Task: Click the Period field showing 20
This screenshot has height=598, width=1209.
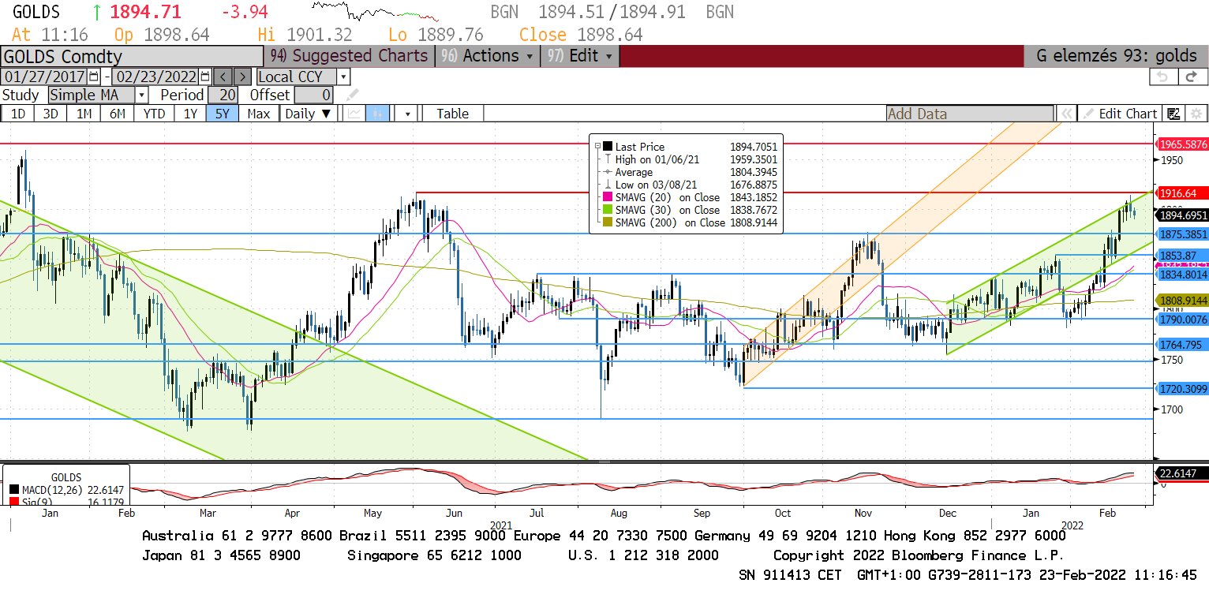Action: [223, 95]
